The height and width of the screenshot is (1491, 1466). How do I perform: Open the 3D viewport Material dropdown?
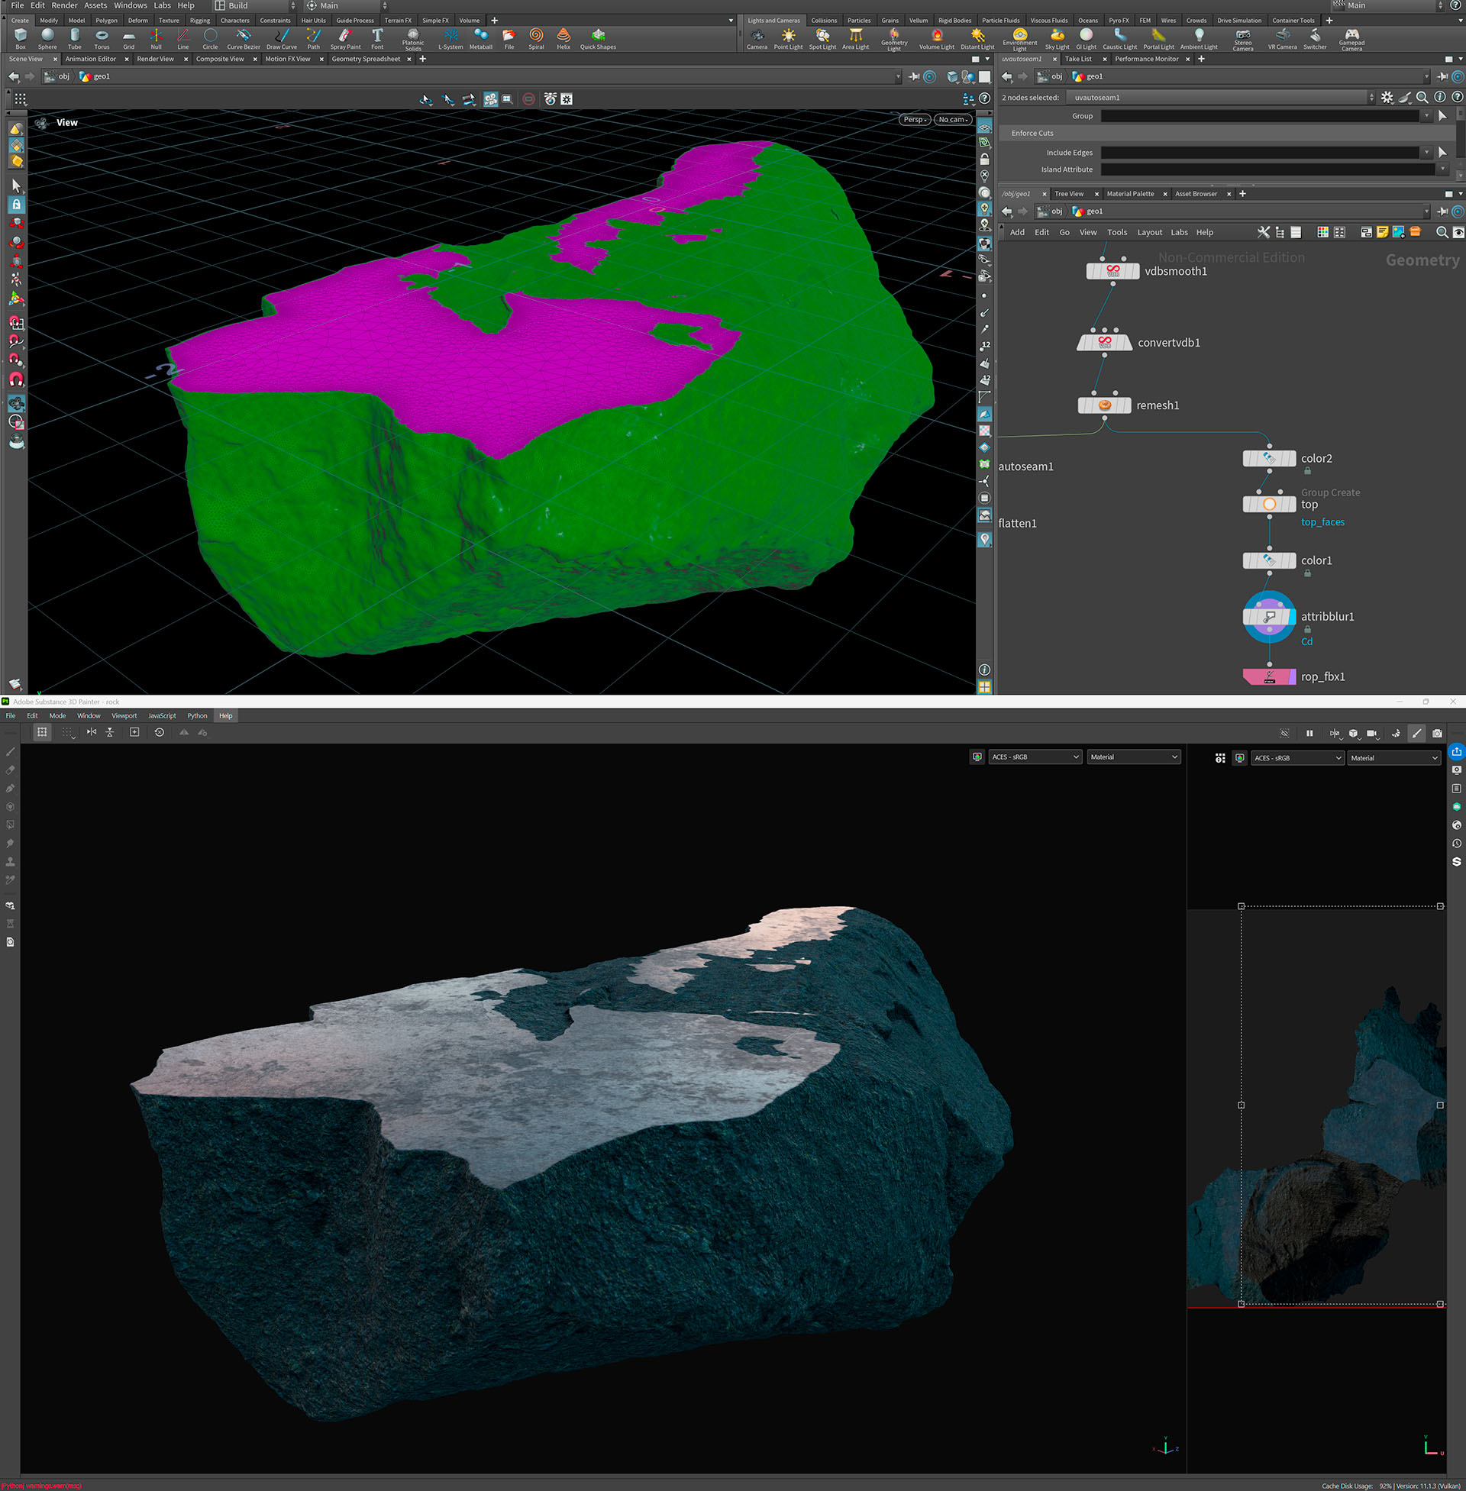1133,757
